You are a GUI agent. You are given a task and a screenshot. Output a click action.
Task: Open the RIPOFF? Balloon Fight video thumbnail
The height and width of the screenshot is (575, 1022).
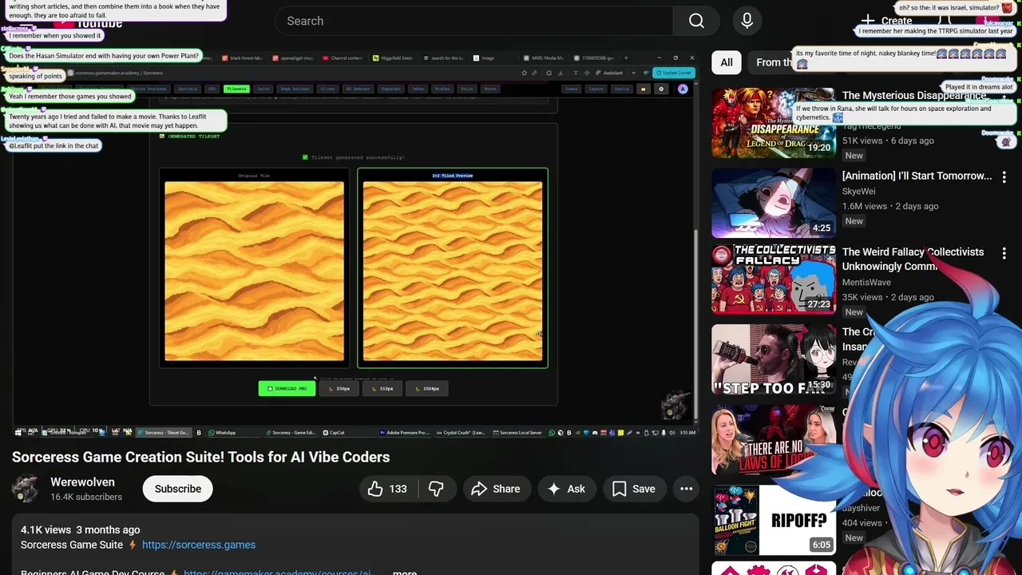tap(774, 519)
